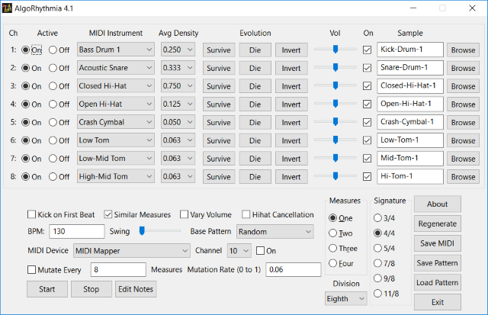This screenshot has width=488, height=315.
Task: Click Die for the Crash Cymbal channel
Action: (x=255, y=122)
